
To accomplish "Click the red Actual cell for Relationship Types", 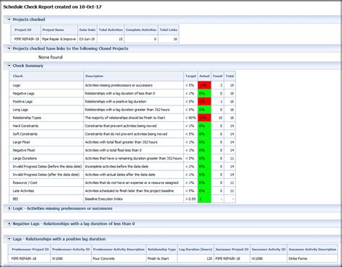I will [x=204, y=118].
